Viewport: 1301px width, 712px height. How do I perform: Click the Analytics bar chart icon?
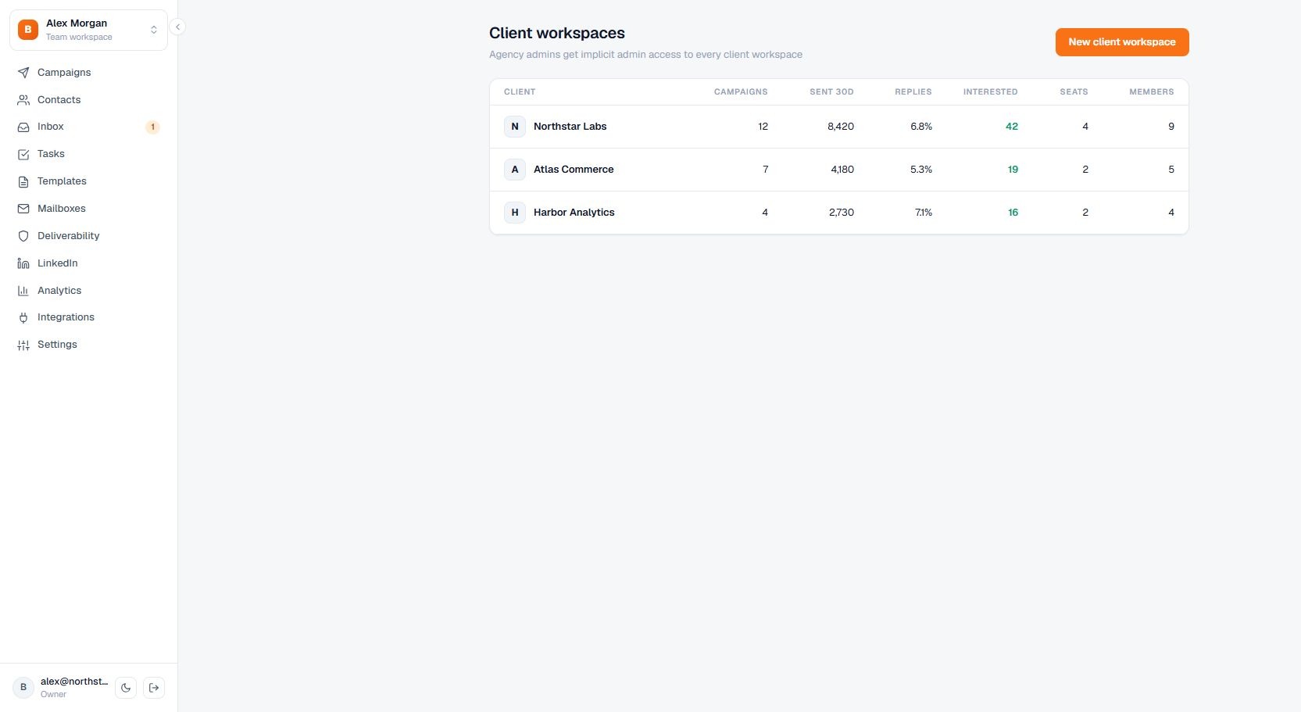pyautogui.click(x=23, y=291)
